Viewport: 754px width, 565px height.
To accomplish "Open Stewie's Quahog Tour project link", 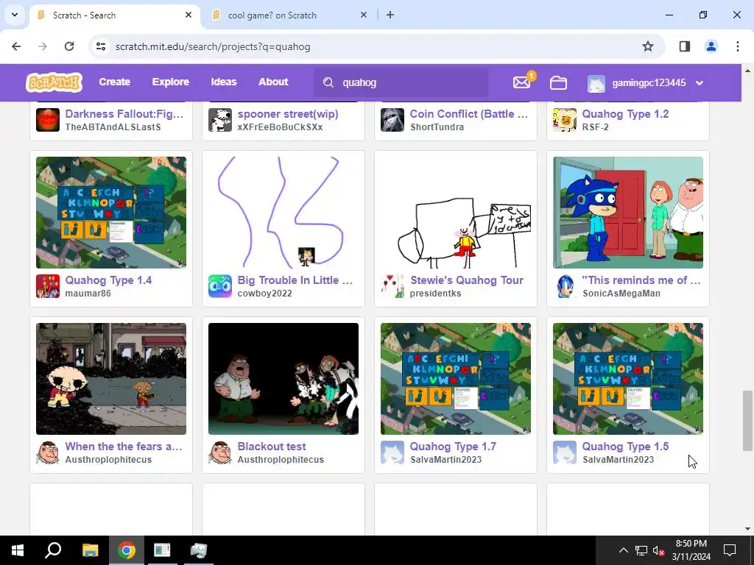I will click(466, 280).
